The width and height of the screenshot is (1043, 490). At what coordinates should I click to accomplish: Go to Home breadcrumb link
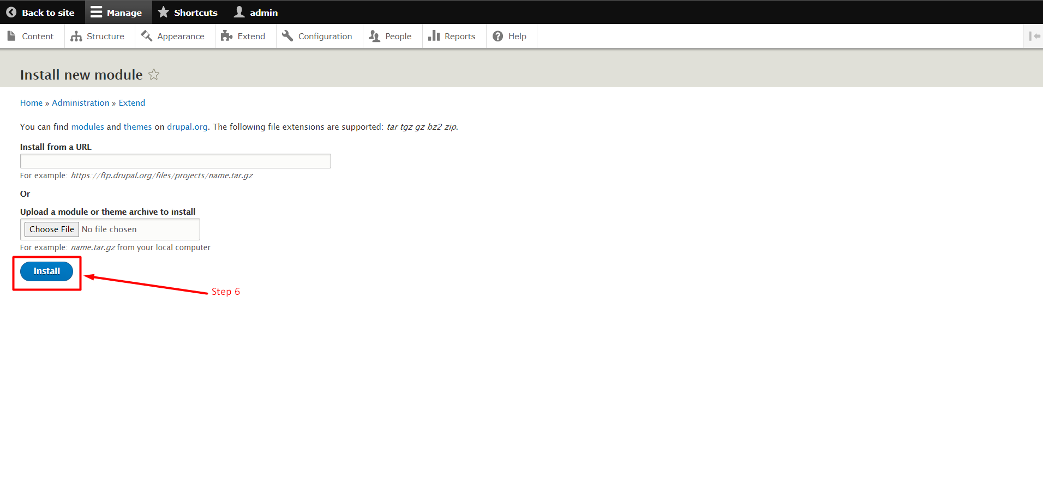pyautogui.click(x=31, y=103)
